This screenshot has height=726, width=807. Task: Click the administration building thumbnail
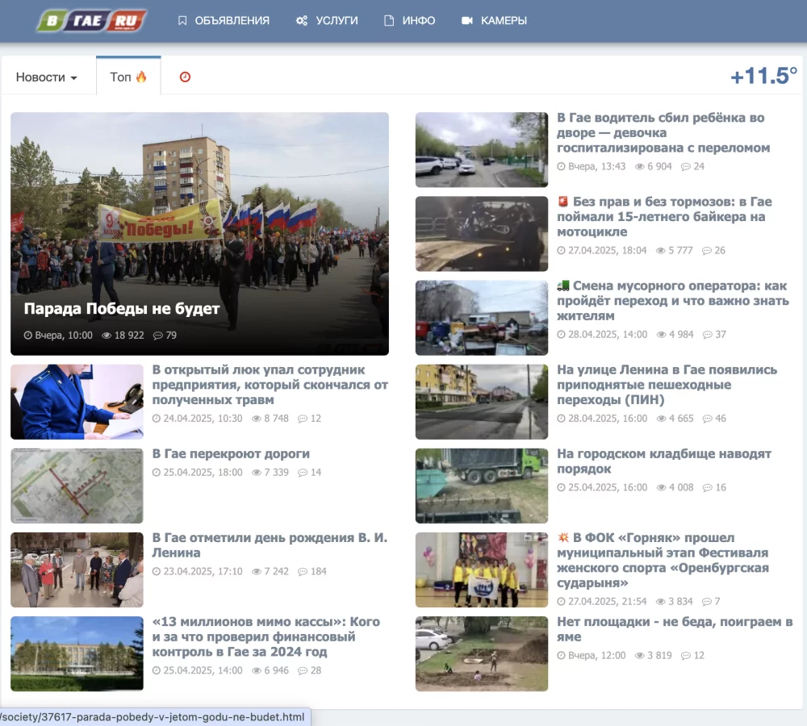77,653
